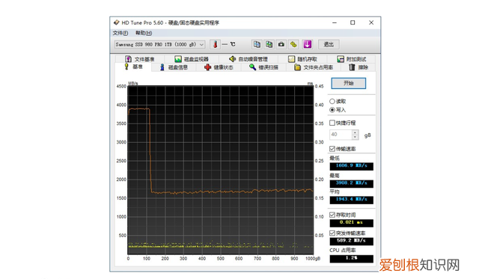Screen dimensions: 479x279
Task: Open the 文件基准 file benchmark tab
Action: (x=140, y=59)
